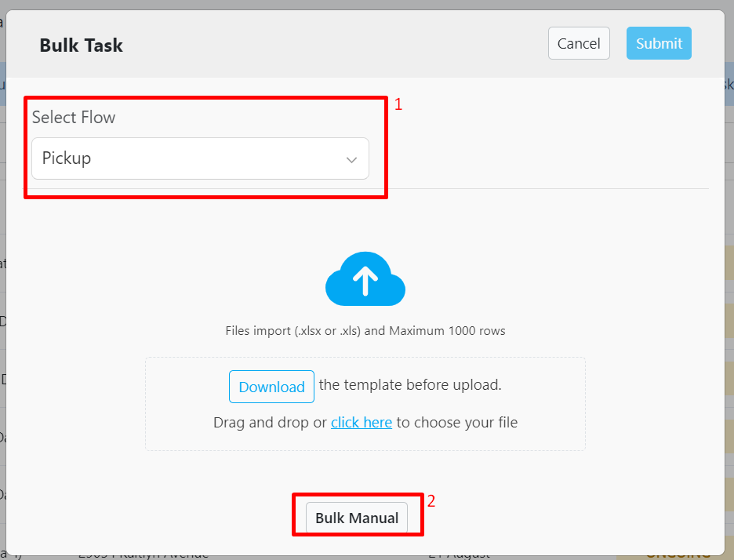This screenshot has width=734, height=560.
Task: Click the Bulk Task dialog title
Action: (82, 45)
